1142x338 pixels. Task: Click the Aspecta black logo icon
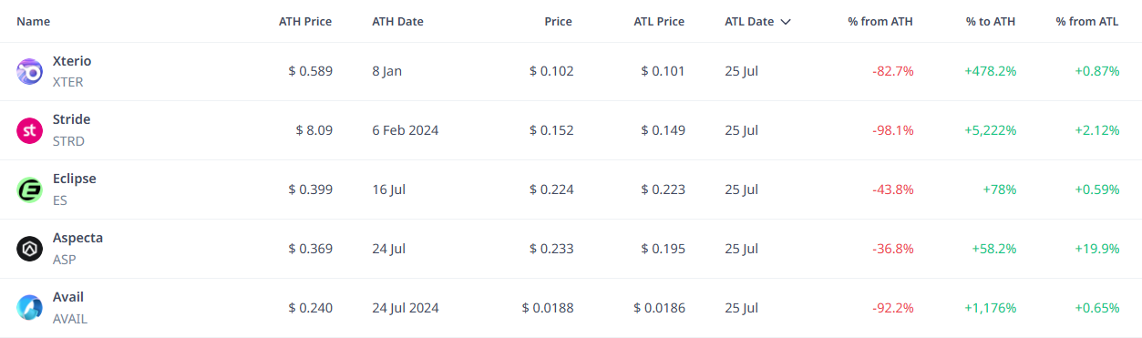pos(30,249)
